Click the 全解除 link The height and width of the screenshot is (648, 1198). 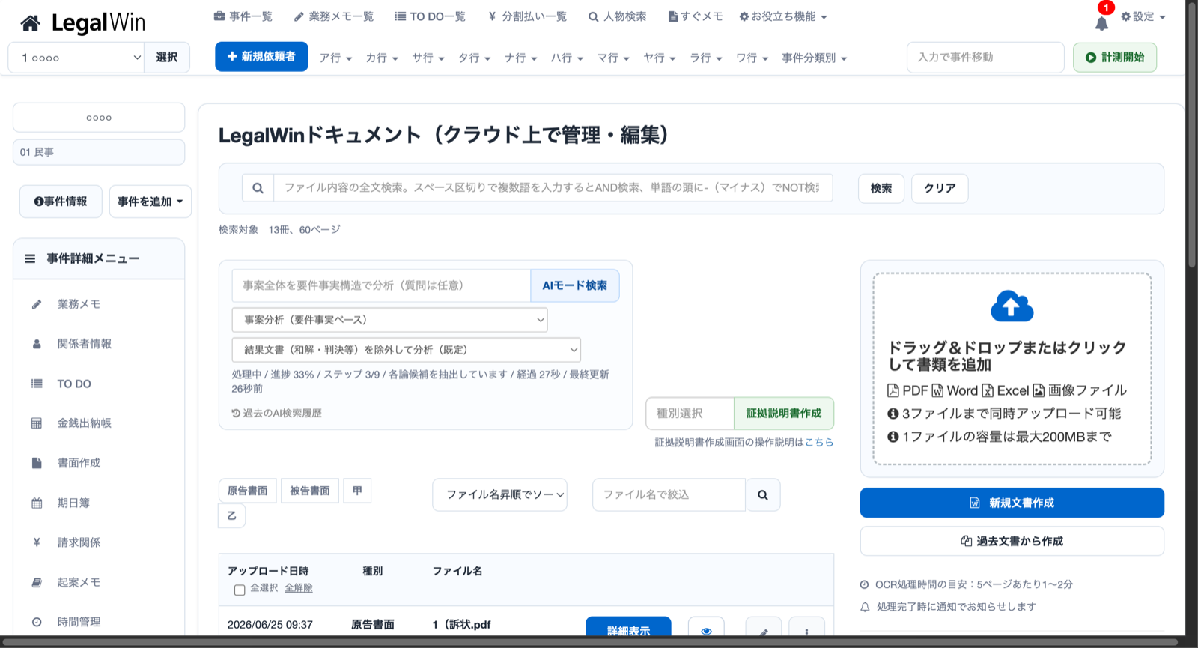tap(299, 588)
